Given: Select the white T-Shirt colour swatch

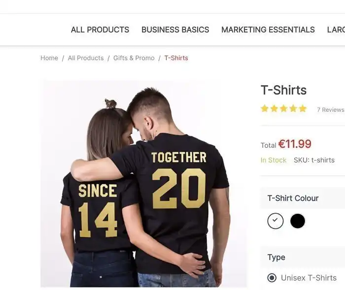Looking at the screenshot, I should pos(276,221).
